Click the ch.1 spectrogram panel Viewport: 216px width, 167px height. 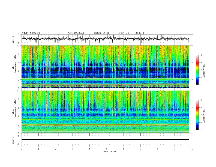click(x=105, y=67)
